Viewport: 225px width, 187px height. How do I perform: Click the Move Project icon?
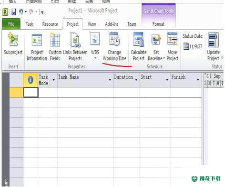pyautogui.click(x=173, y=39)
